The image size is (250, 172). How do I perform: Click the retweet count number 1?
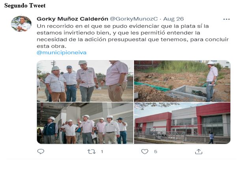point(102,152)
